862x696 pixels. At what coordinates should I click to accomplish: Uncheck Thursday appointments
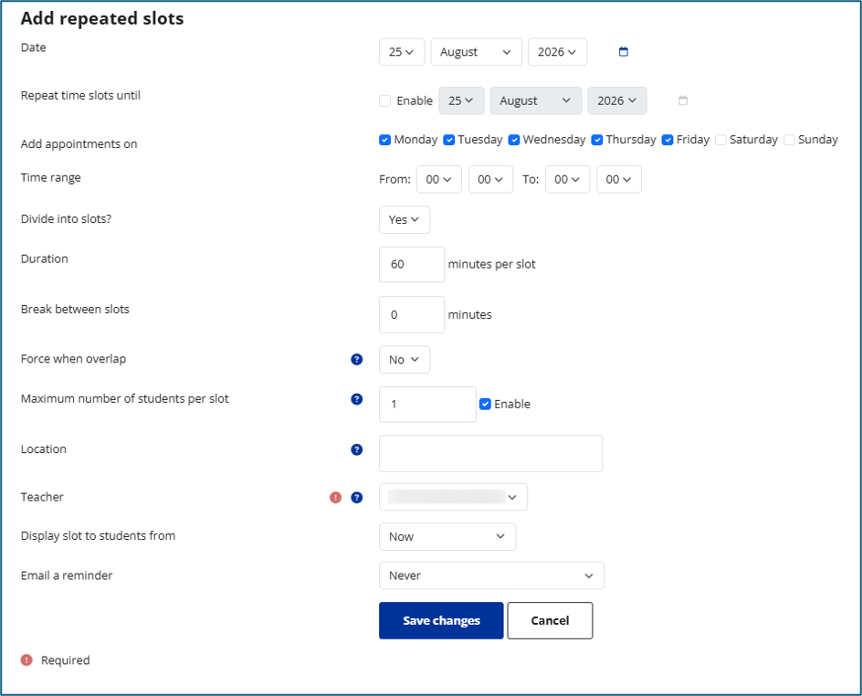click(x=597, y=140)
